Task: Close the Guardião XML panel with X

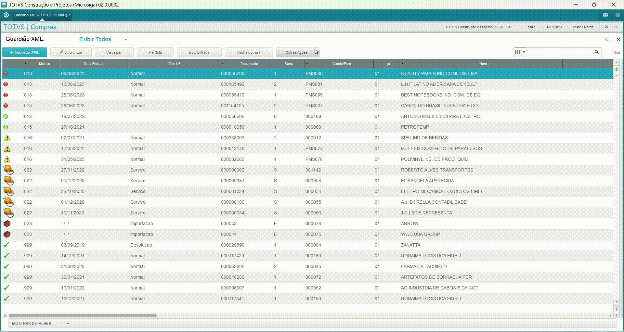Action: 618,39
